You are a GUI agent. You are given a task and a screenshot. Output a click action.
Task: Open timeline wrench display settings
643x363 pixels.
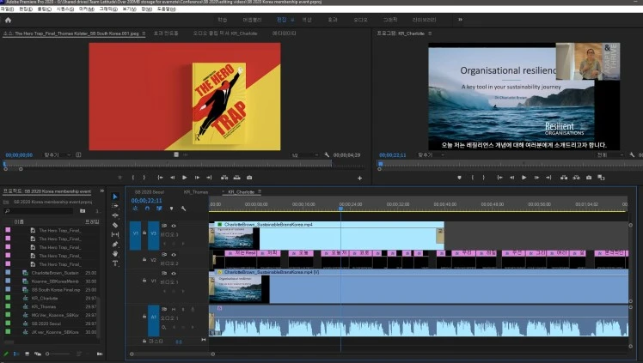(x=184, y=208)
